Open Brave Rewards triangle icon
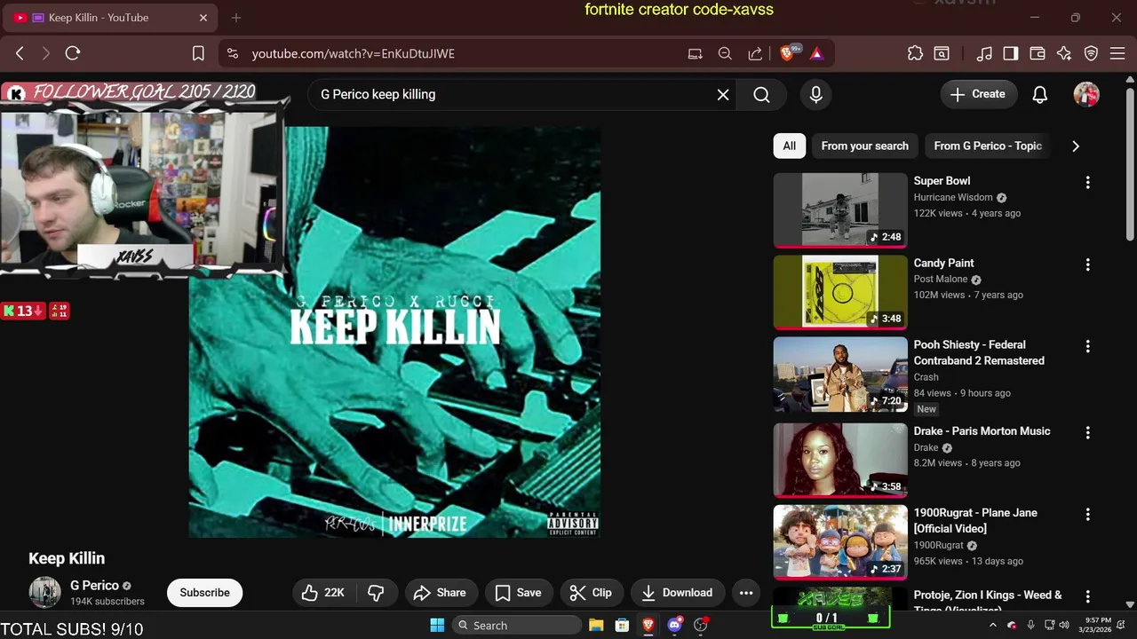 pos(816,53)
